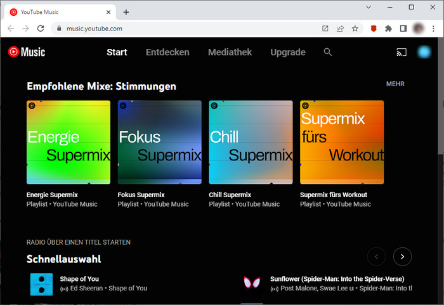Viewport: 444px width, 305px height.
Task: Open the Mediathek tab
Action: point(230,52)
